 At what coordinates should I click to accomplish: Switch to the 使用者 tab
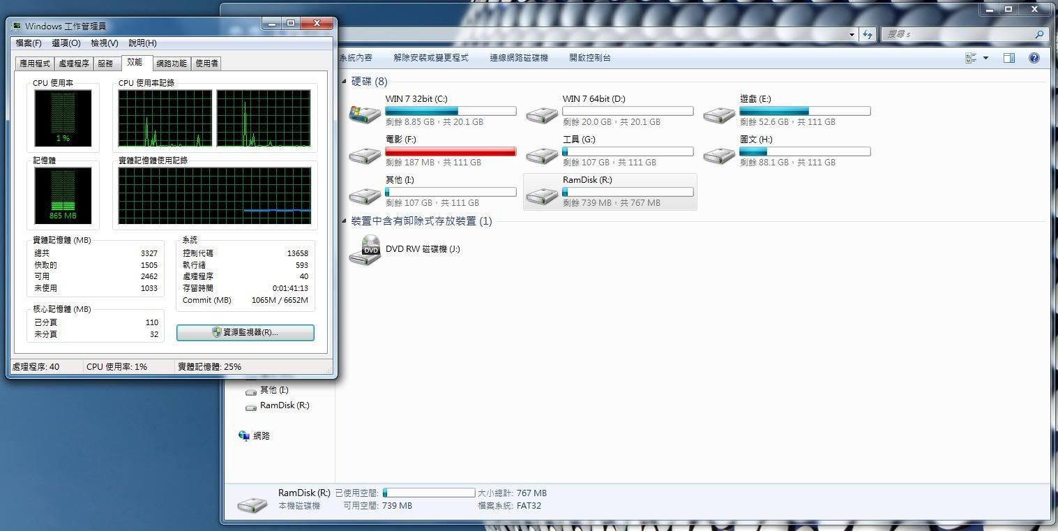click(x=206, y=63)
